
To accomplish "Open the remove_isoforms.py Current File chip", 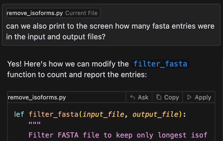I will (53, 13).
